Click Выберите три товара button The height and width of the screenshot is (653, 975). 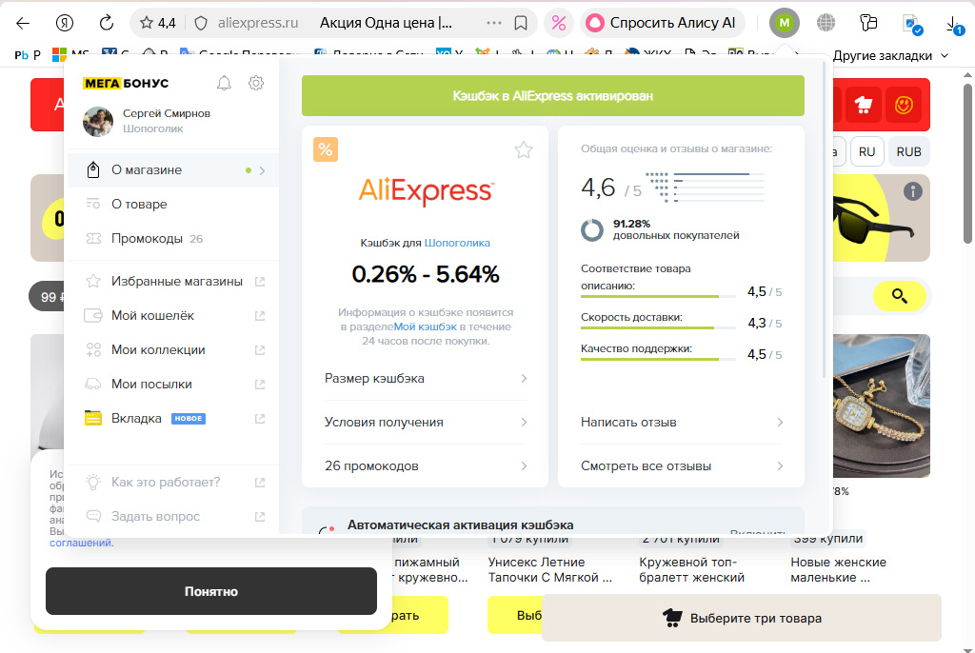click(741, 618)
